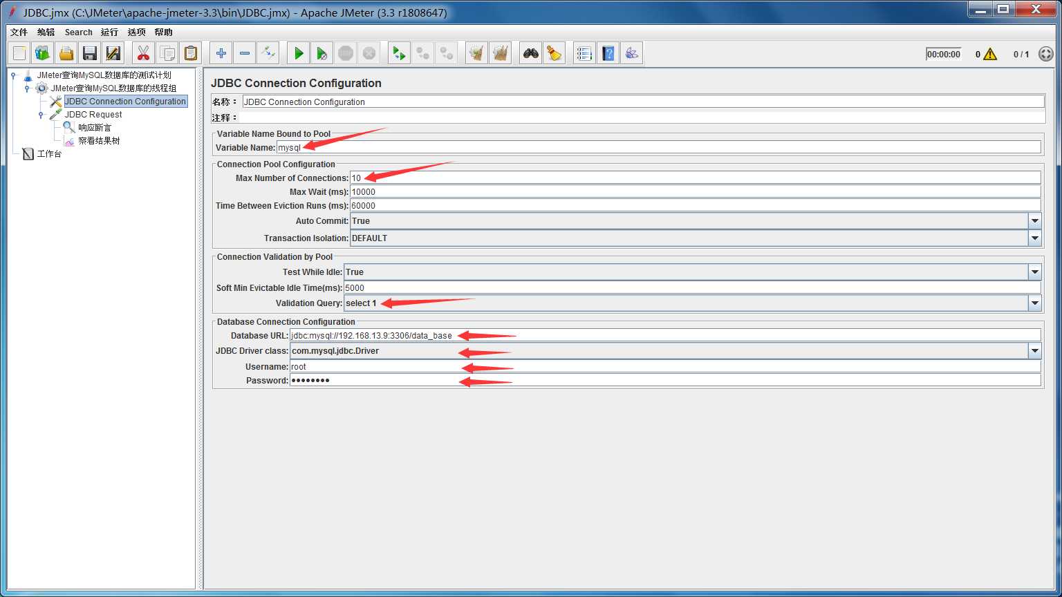The height and width of the screenshot is (597, 1062).
Task: Open the 编辑 menu
Action: coord(46,32)
